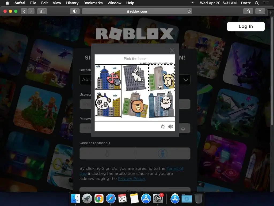Open the App Store next to Notes
The image size is (274, 206).
click(146, 199)
